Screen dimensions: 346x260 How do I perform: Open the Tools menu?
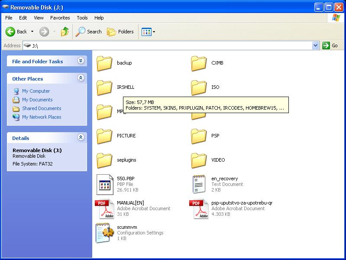tap(82, 18)
